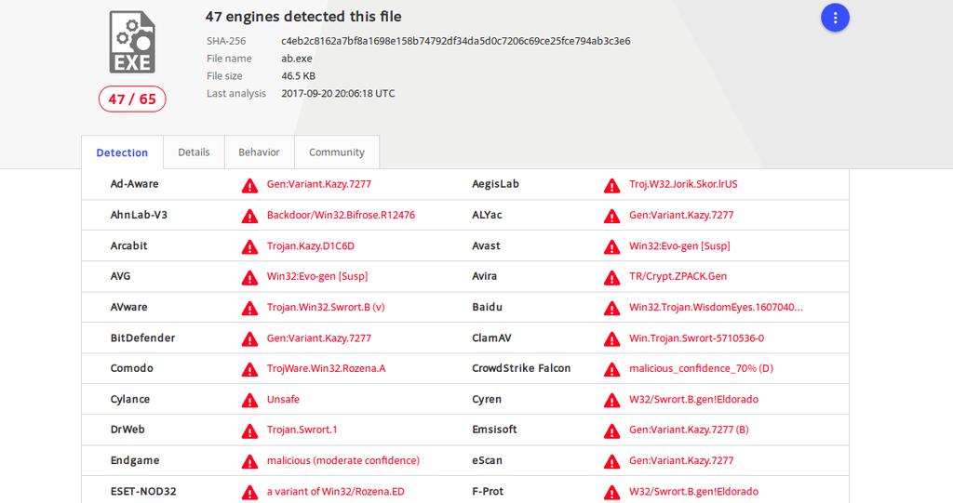Viewport: 953px width, 503px height.
Task: Click the file size 46.5 KB
Action: (299, 76)
